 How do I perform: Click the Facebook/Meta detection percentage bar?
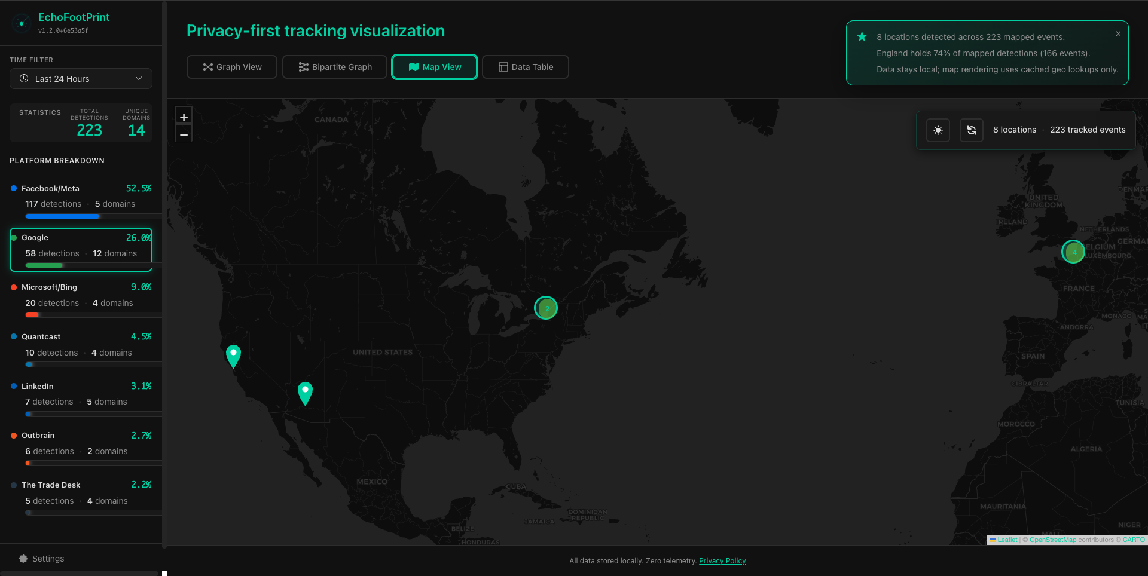(x=62, y=216)
